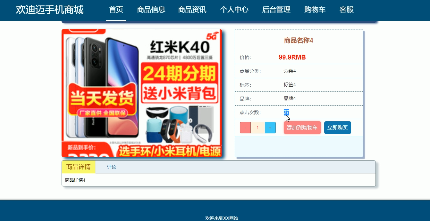Click the quantity input field
This screenshot has height=221, width=430.
click(257, 128)
